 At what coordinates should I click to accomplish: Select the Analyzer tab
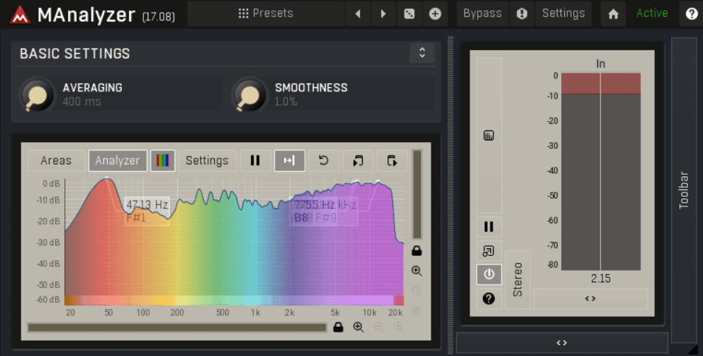click(117, 161)
